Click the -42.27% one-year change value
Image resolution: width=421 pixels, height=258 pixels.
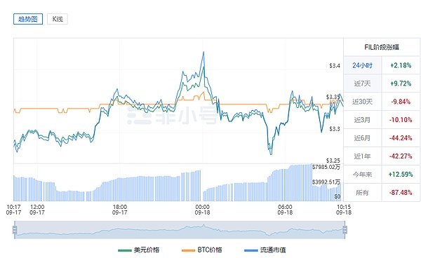point(401,156)
